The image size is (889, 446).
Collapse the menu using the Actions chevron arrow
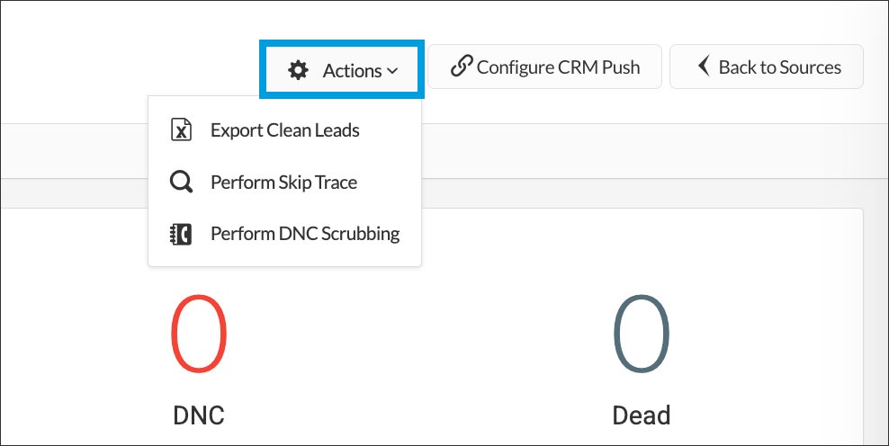tap(392, 71)
